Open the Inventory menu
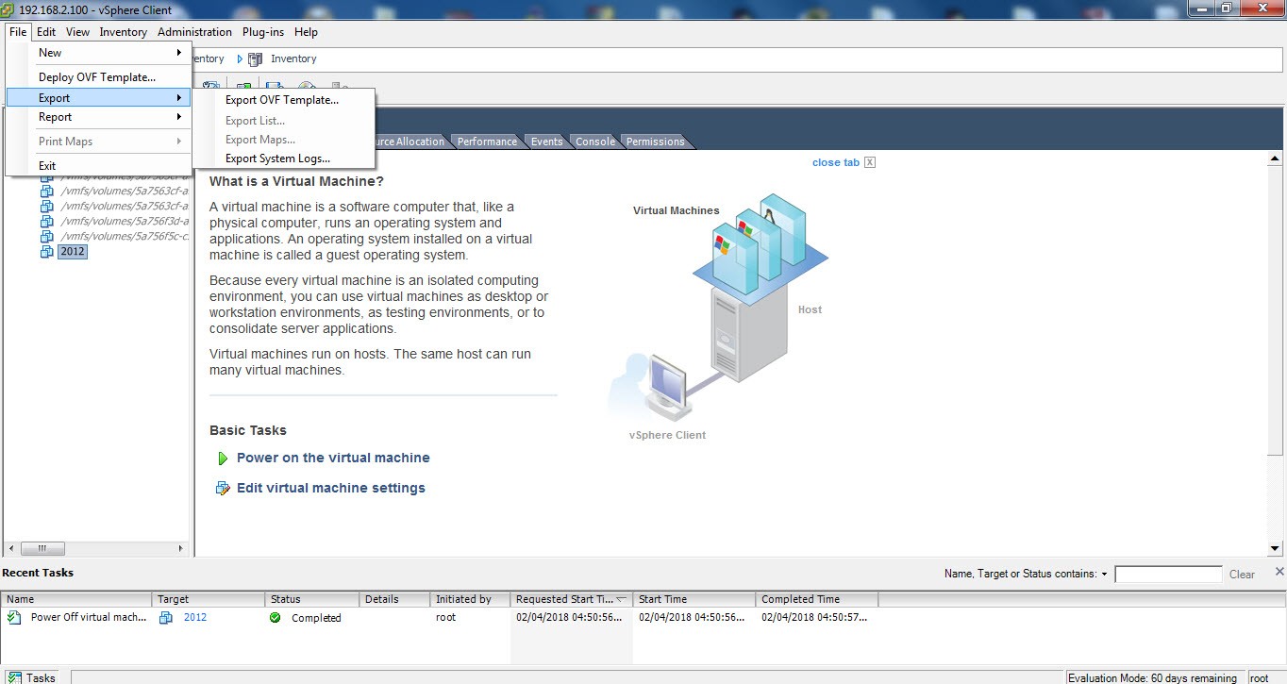 coord(124,32)
